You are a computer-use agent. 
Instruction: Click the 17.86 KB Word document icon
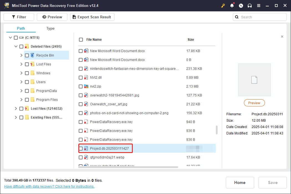point(86,51)
